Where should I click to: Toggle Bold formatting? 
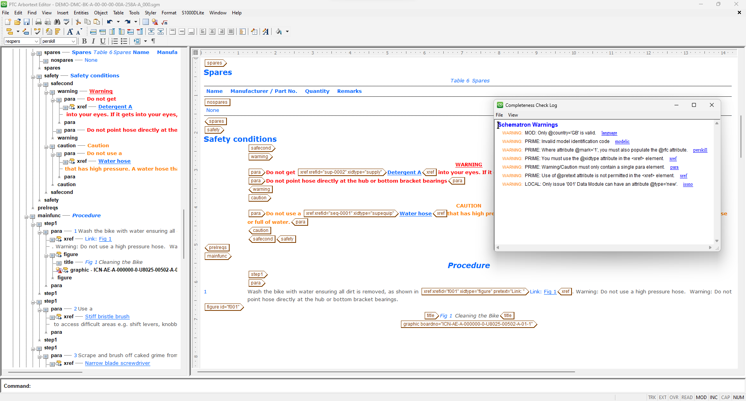[84, 41]
